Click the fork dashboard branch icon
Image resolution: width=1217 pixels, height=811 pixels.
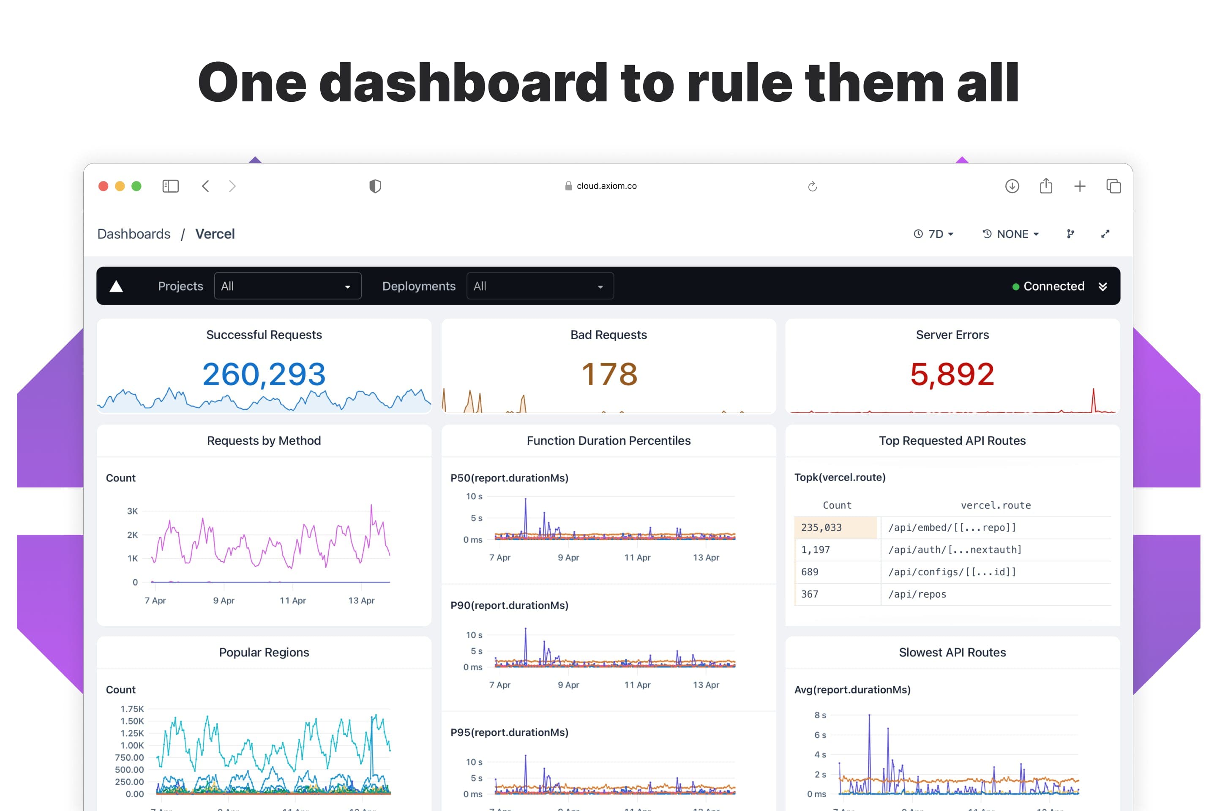tap(1070, 234)
